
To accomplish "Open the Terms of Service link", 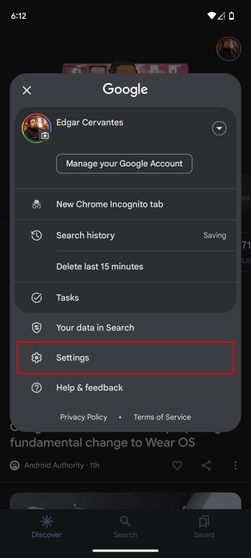I will pos(162,417).
